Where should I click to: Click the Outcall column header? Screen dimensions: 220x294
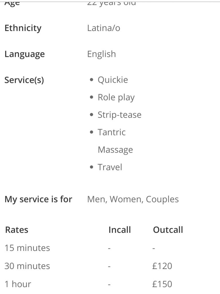coord(168,230)
